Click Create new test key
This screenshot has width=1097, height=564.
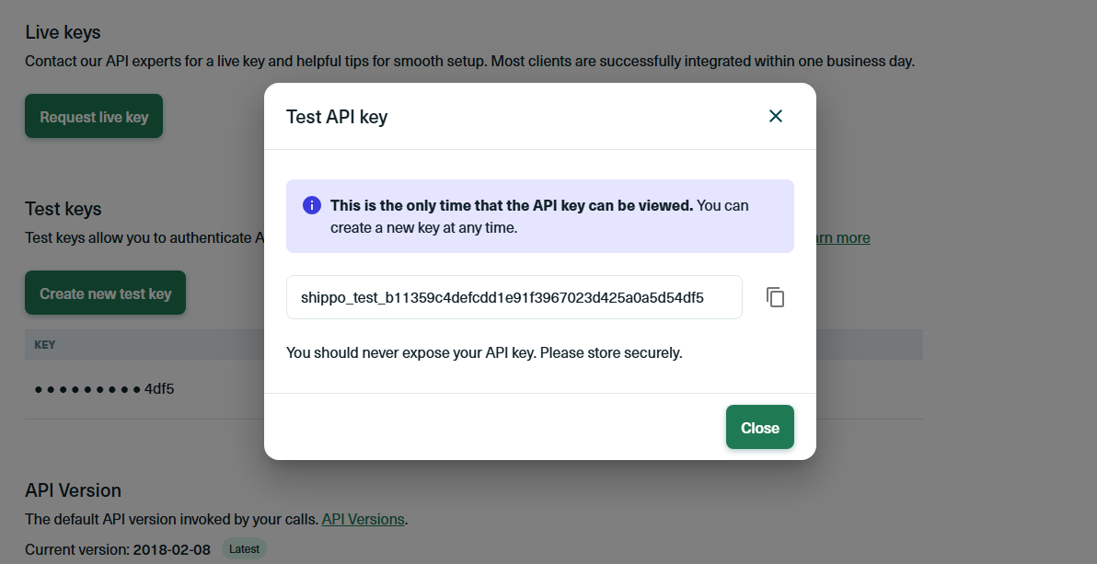105,294
